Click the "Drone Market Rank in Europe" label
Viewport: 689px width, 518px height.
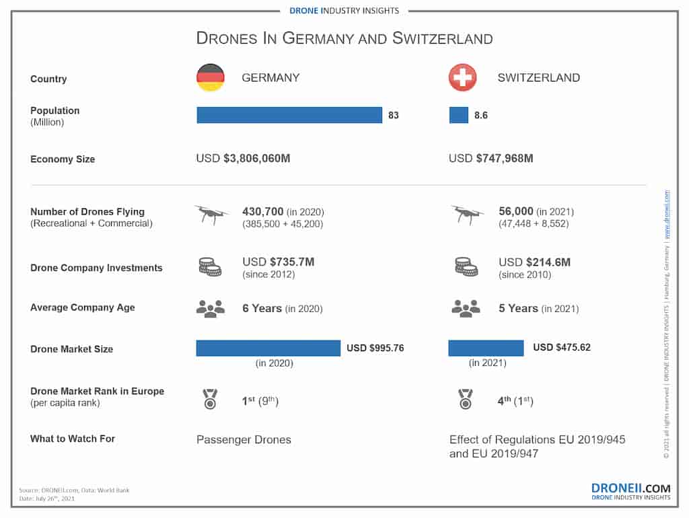[97, 391]
